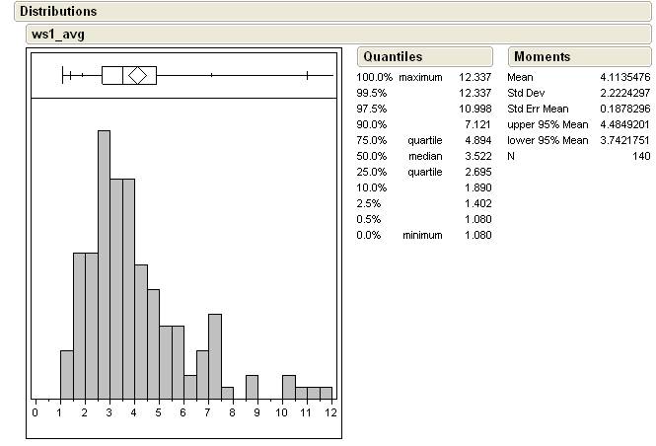656x446 pixels.
Task: Select the box plot median line
Action: tap(122, 75)
